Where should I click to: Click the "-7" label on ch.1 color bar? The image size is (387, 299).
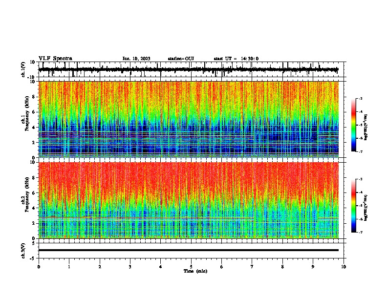click(360, 151)
